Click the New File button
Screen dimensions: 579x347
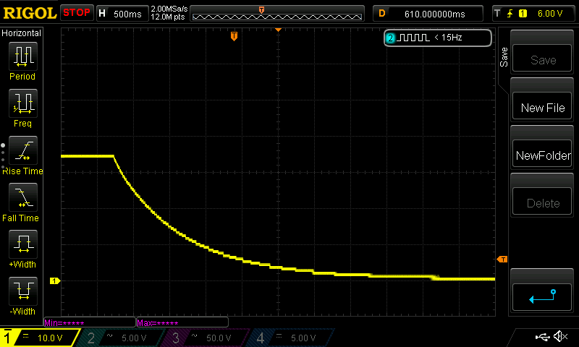coord(542,107)
